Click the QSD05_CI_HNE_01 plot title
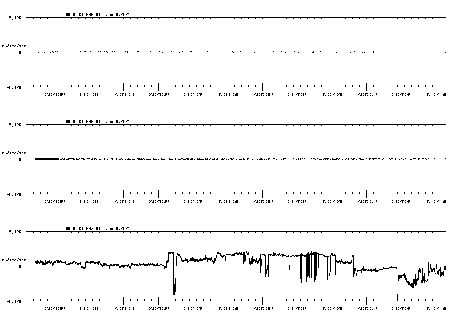 [x=97, y=14]
